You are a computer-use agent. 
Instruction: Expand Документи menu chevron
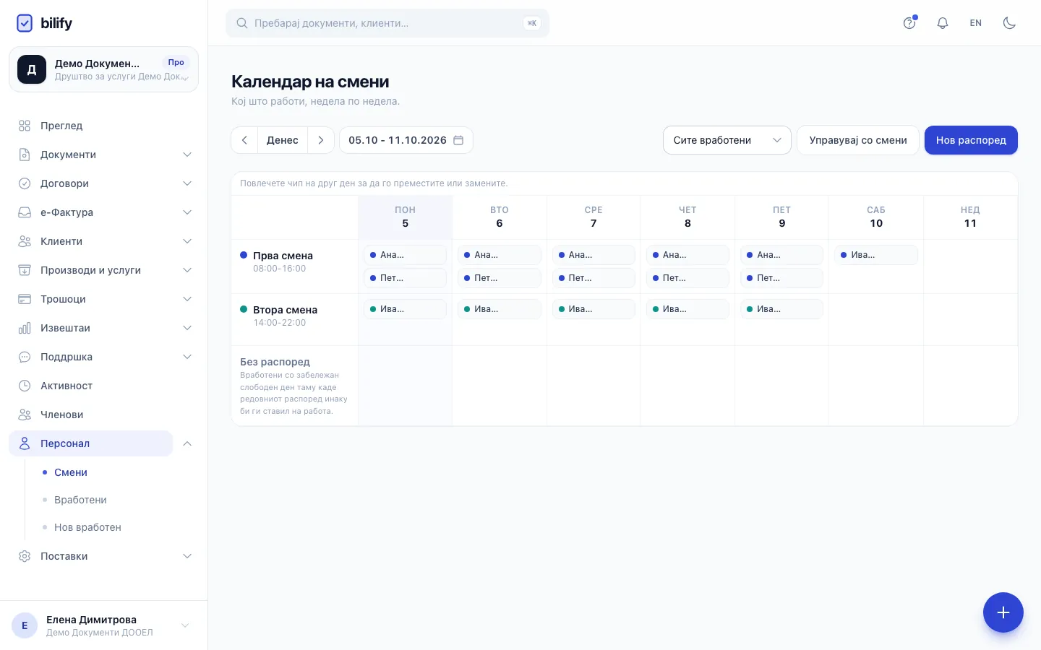point(187,155)
